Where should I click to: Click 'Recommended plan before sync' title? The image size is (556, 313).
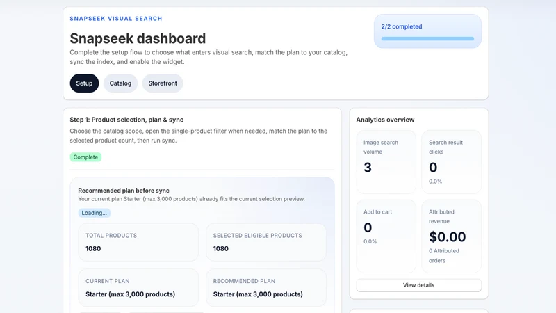(x=124, y=191)
